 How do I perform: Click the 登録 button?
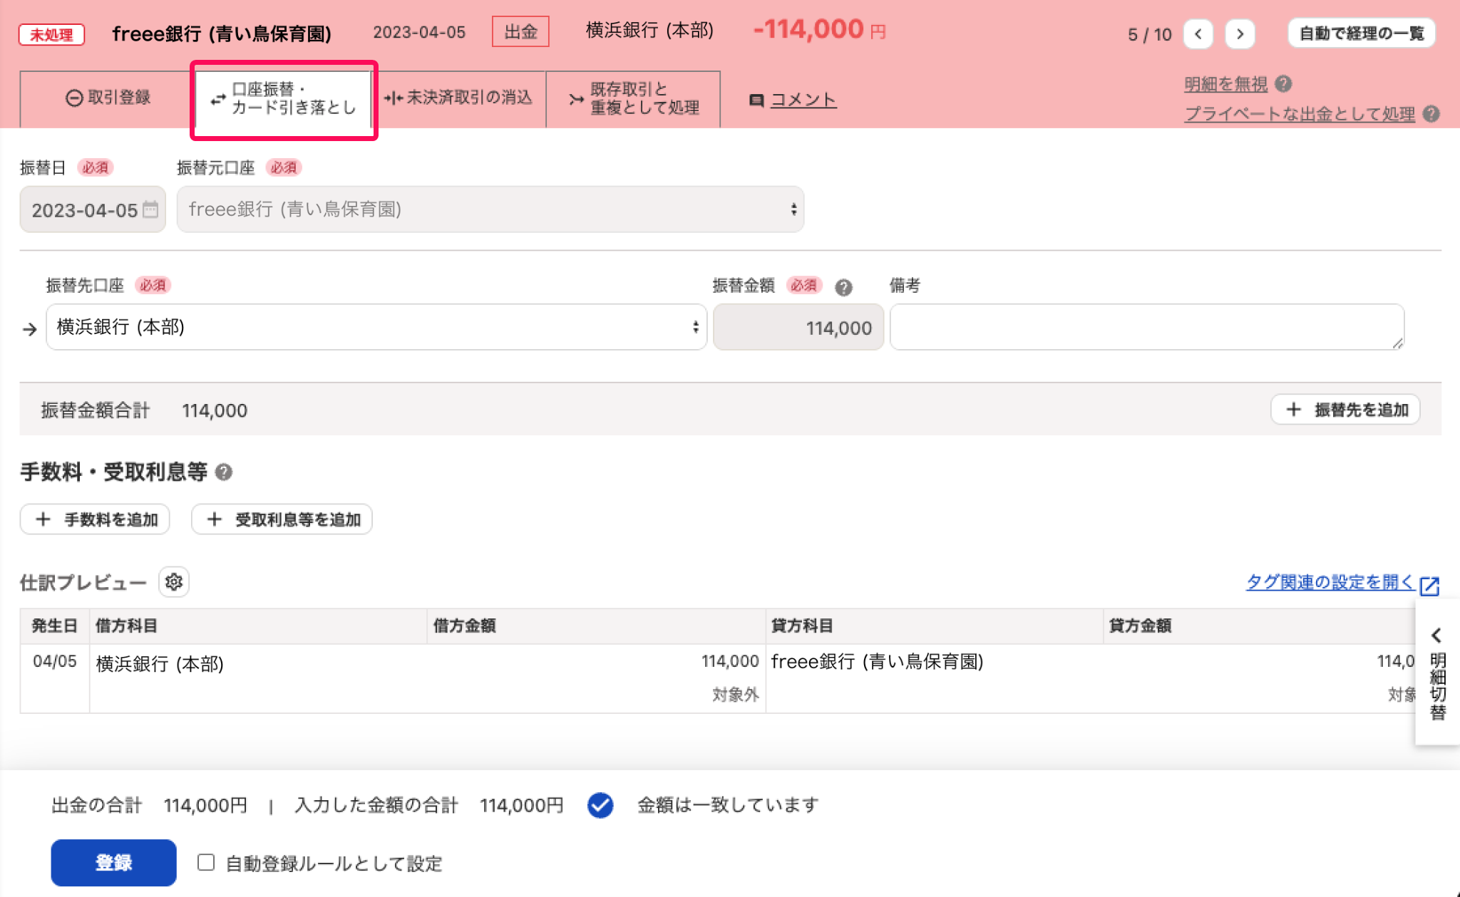[x=113, y=863]
